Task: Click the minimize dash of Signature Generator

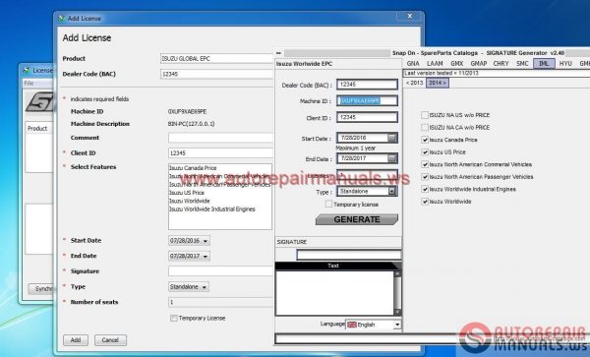Action: point(278,53)
